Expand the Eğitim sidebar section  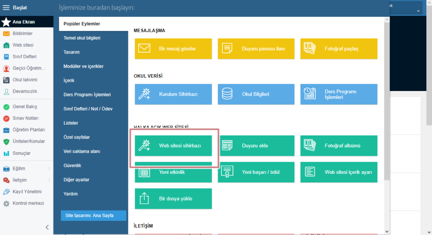pyautogui.click(x=49, y=169)
